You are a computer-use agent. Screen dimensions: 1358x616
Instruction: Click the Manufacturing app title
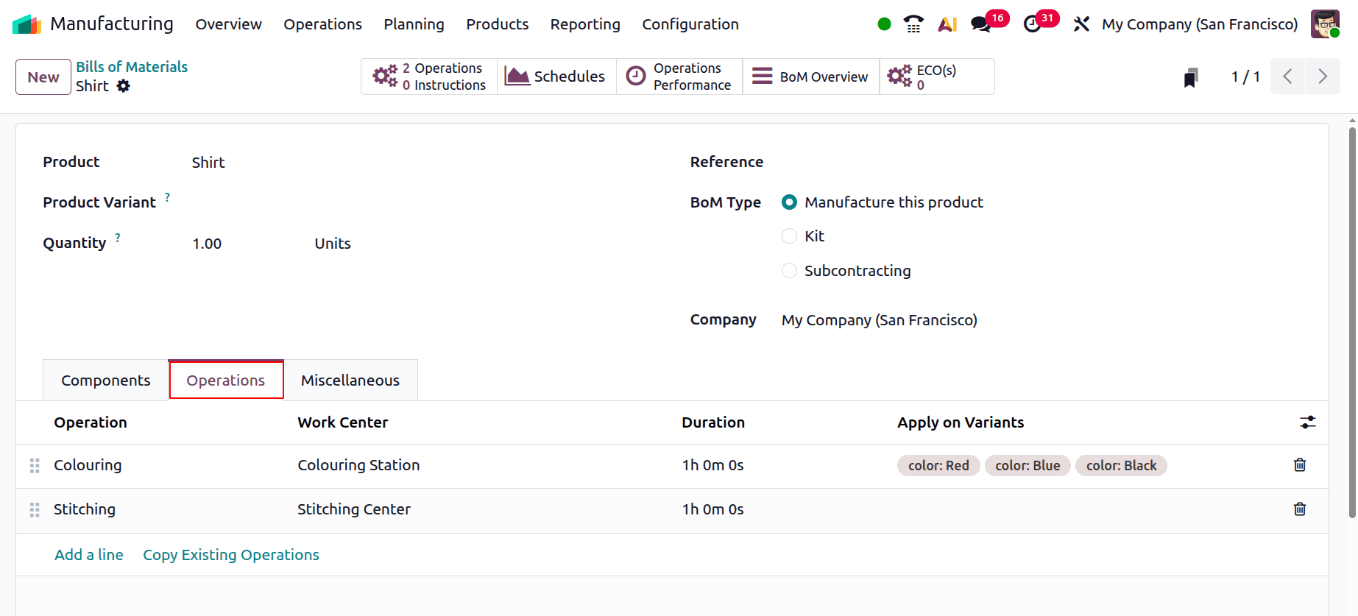click(112, 24)
